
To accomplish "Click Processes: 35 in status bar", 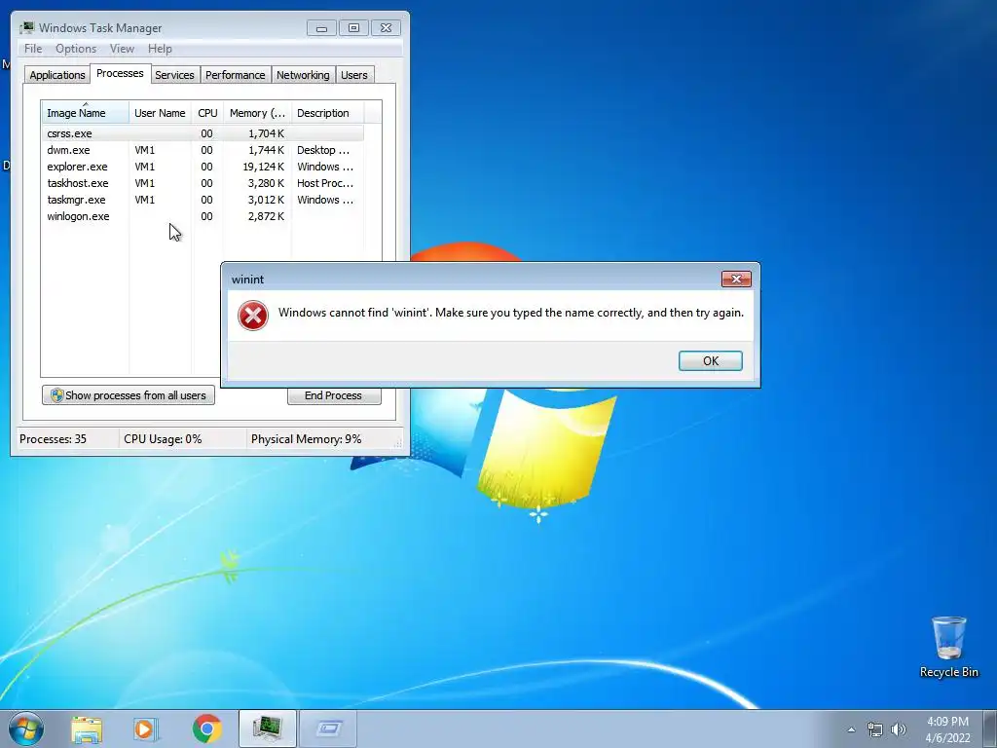I will coord(53,439).
